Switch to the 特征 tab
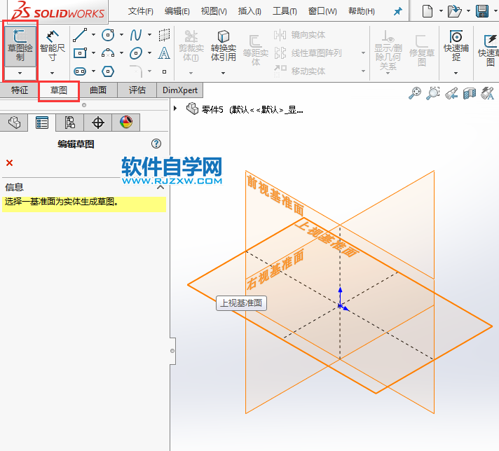Image resolution: width=499 pixels, height=451 pixels. (20, 90)
